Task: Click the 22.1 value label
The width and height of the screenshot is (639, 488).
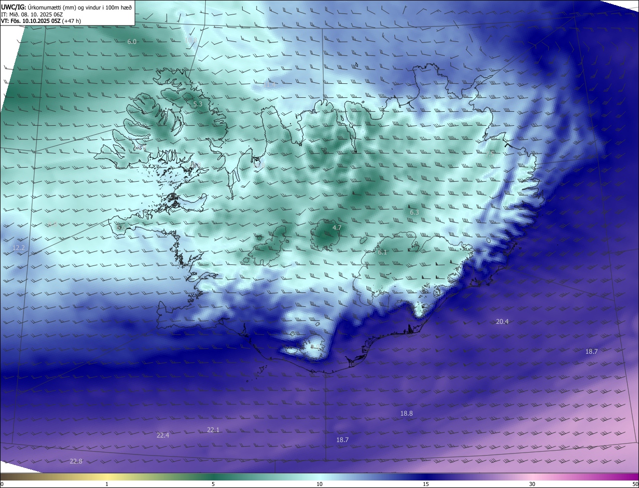Action: tap(213, 430)
